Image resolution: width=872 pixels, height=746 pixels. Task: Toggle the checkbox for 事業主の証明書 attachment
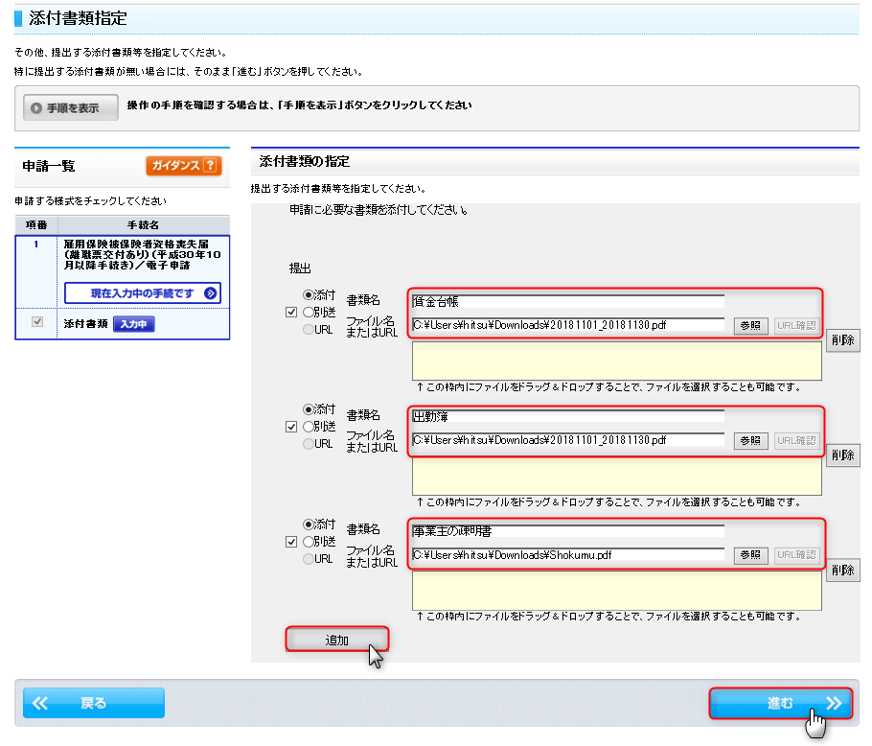[291, 542]
